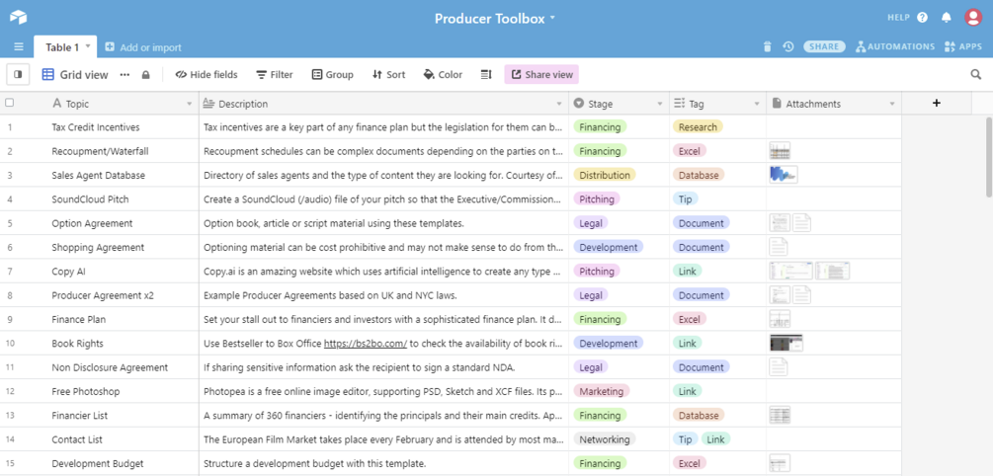This screenshot has width=993, height=476.
Task: Open Stage column dropdown arrow
Action: pos(659,104)
